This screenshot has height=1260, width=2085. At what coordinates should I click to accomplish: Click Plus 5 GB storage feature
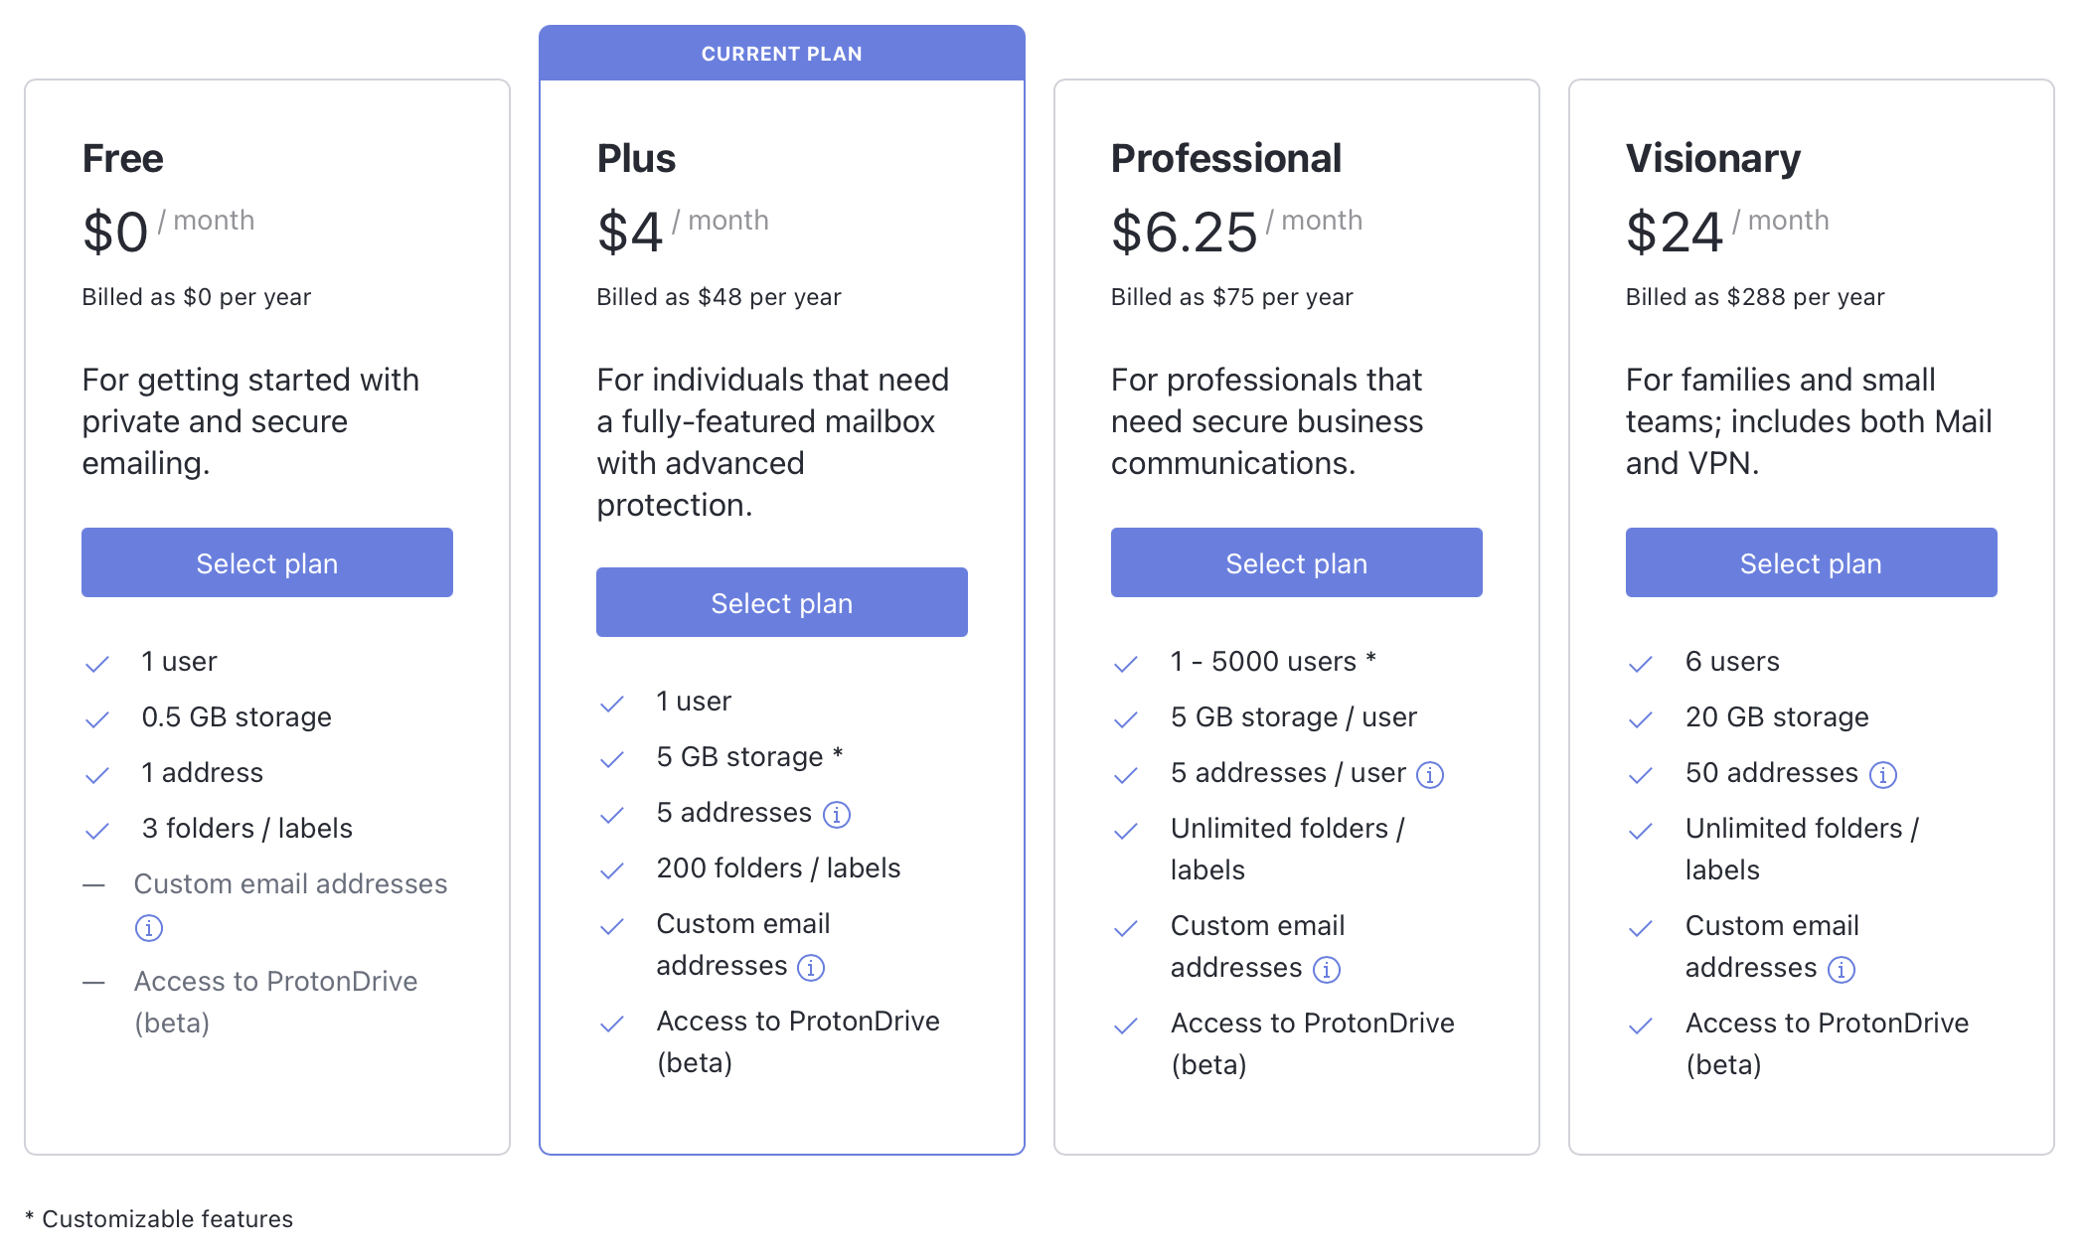point(750,757)
